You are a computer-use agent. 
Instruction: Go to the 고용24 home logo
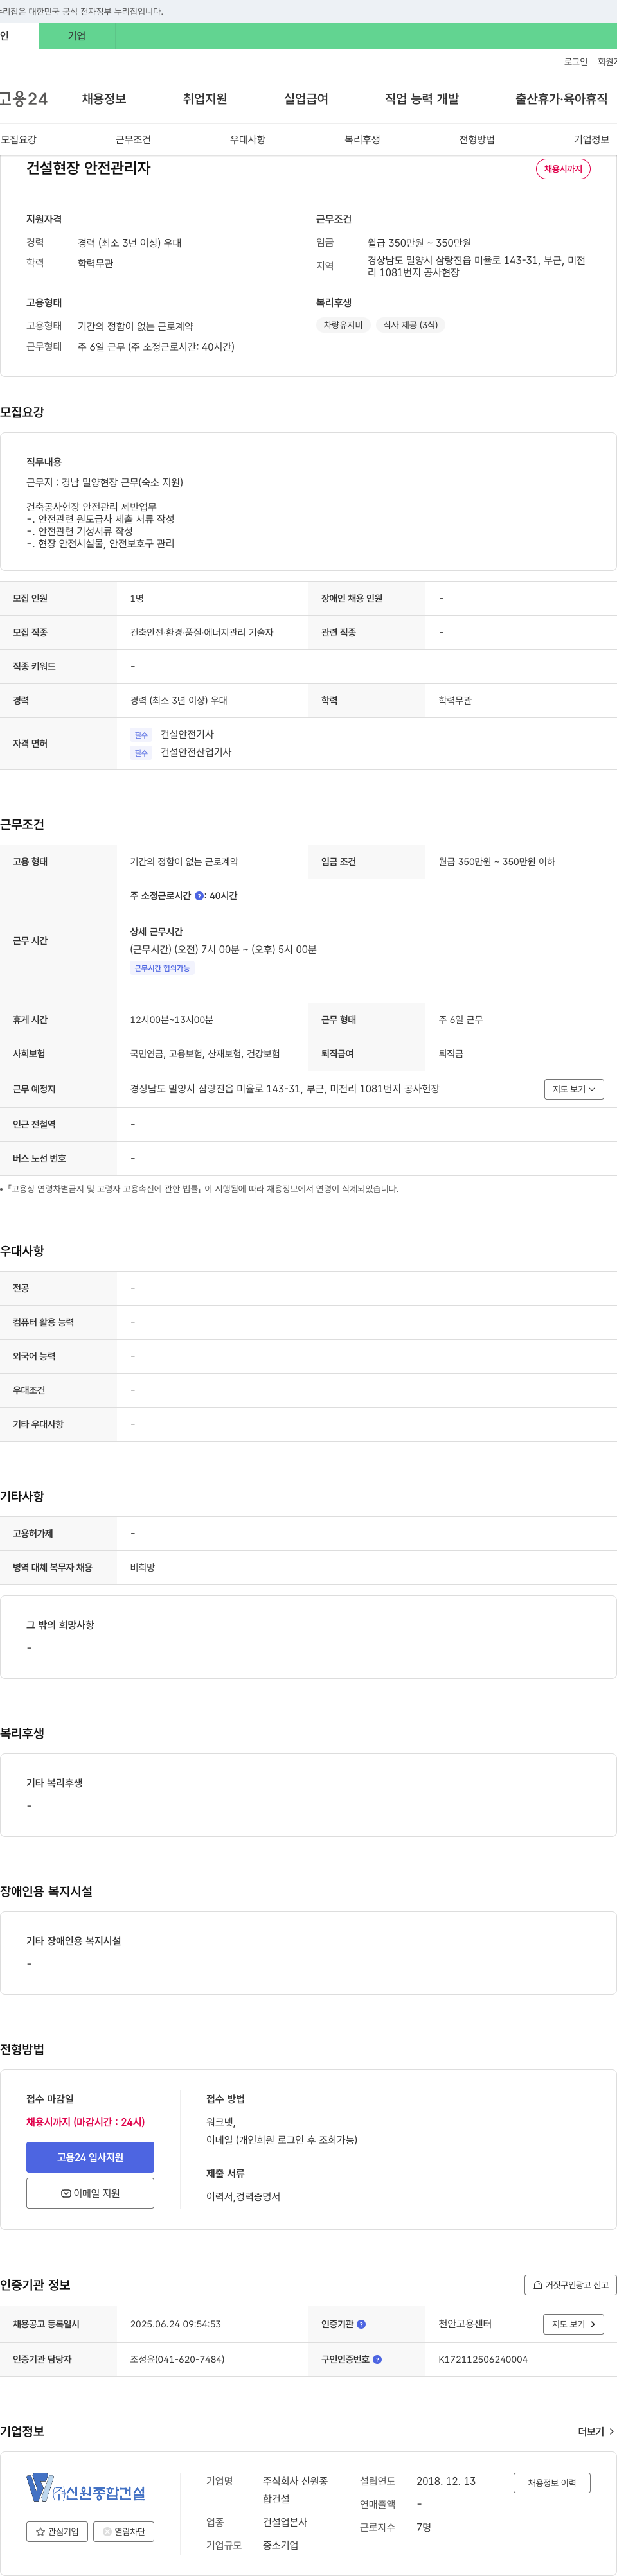pyautogui.click(x=23, y=99)
